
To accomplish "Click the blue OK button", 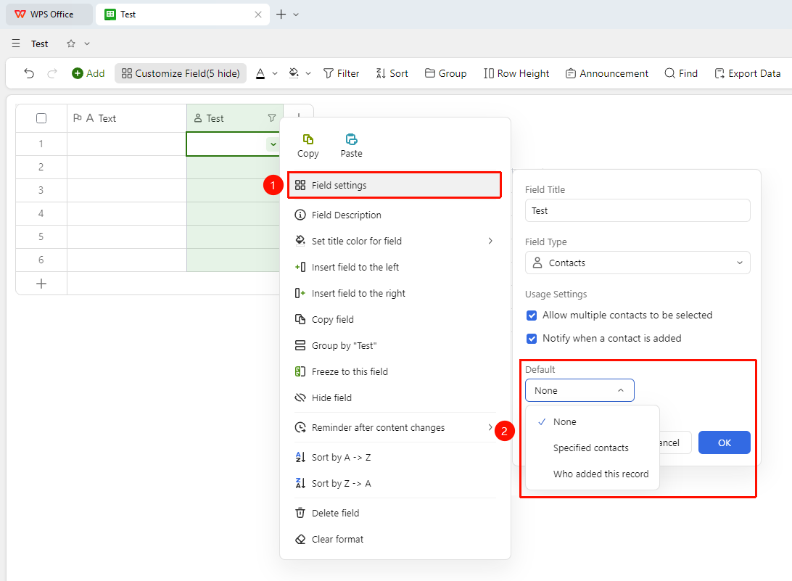I will click(x=725, y=442).
